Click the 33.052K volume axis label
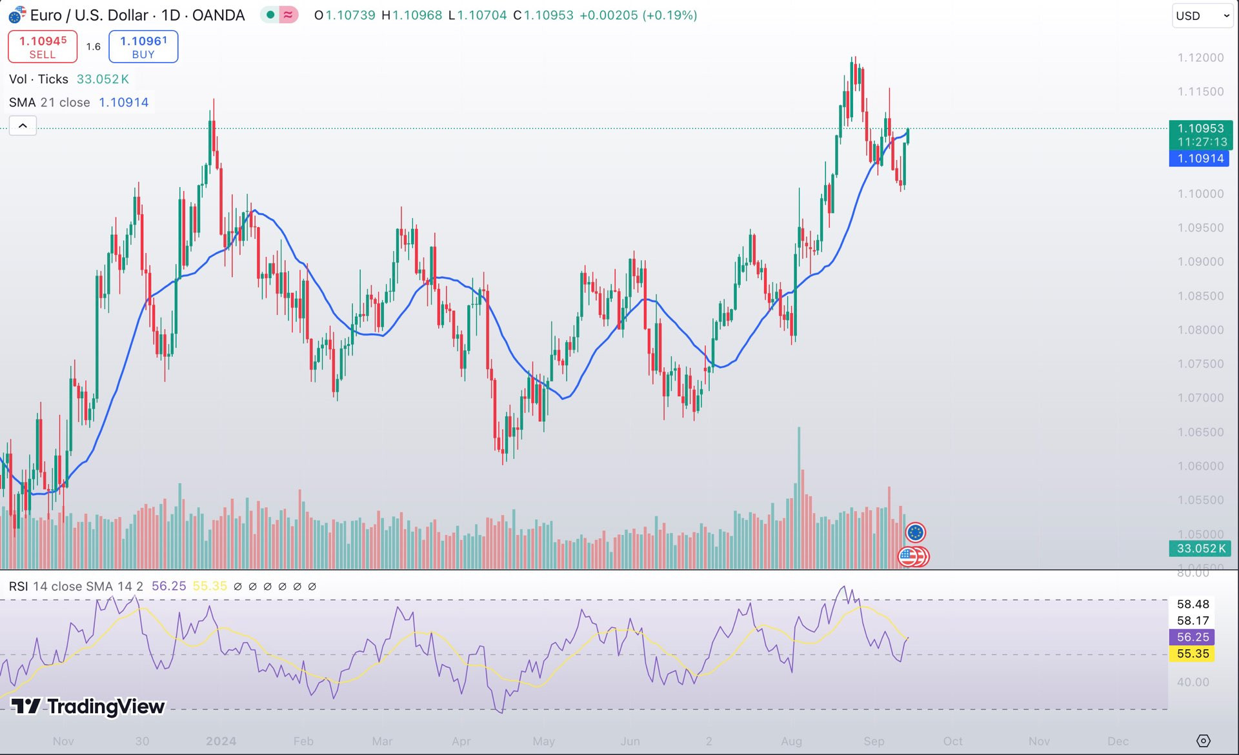 (x=1200, y=549)
